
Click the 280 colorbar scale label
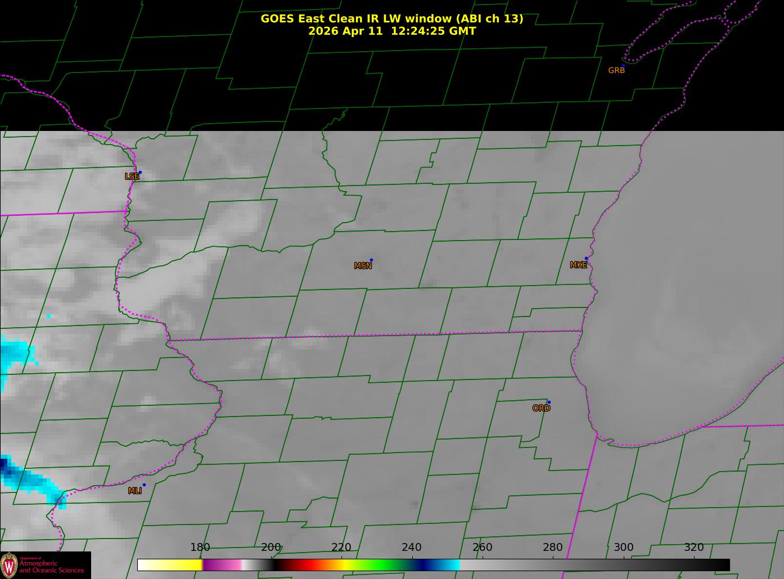point(552,548)
